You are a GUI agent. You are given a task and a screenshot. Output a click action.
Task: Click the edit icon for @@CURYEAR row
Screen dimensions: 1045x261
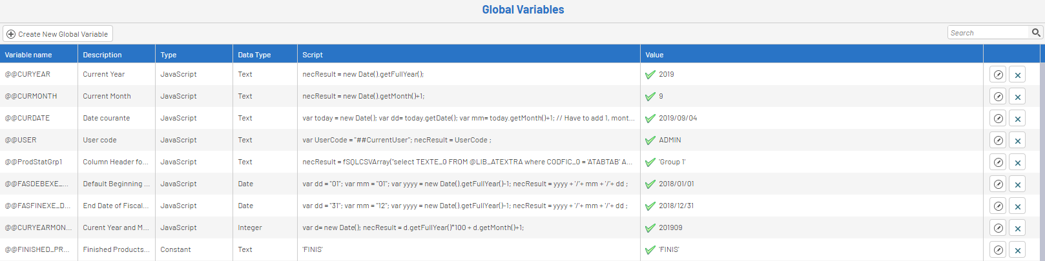(x=998, y=75)
